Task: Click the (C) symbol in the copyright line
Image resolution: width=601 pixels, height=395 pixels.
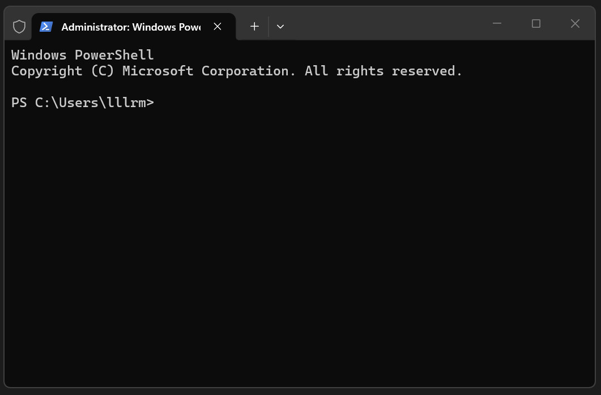Action: point(103,71)
